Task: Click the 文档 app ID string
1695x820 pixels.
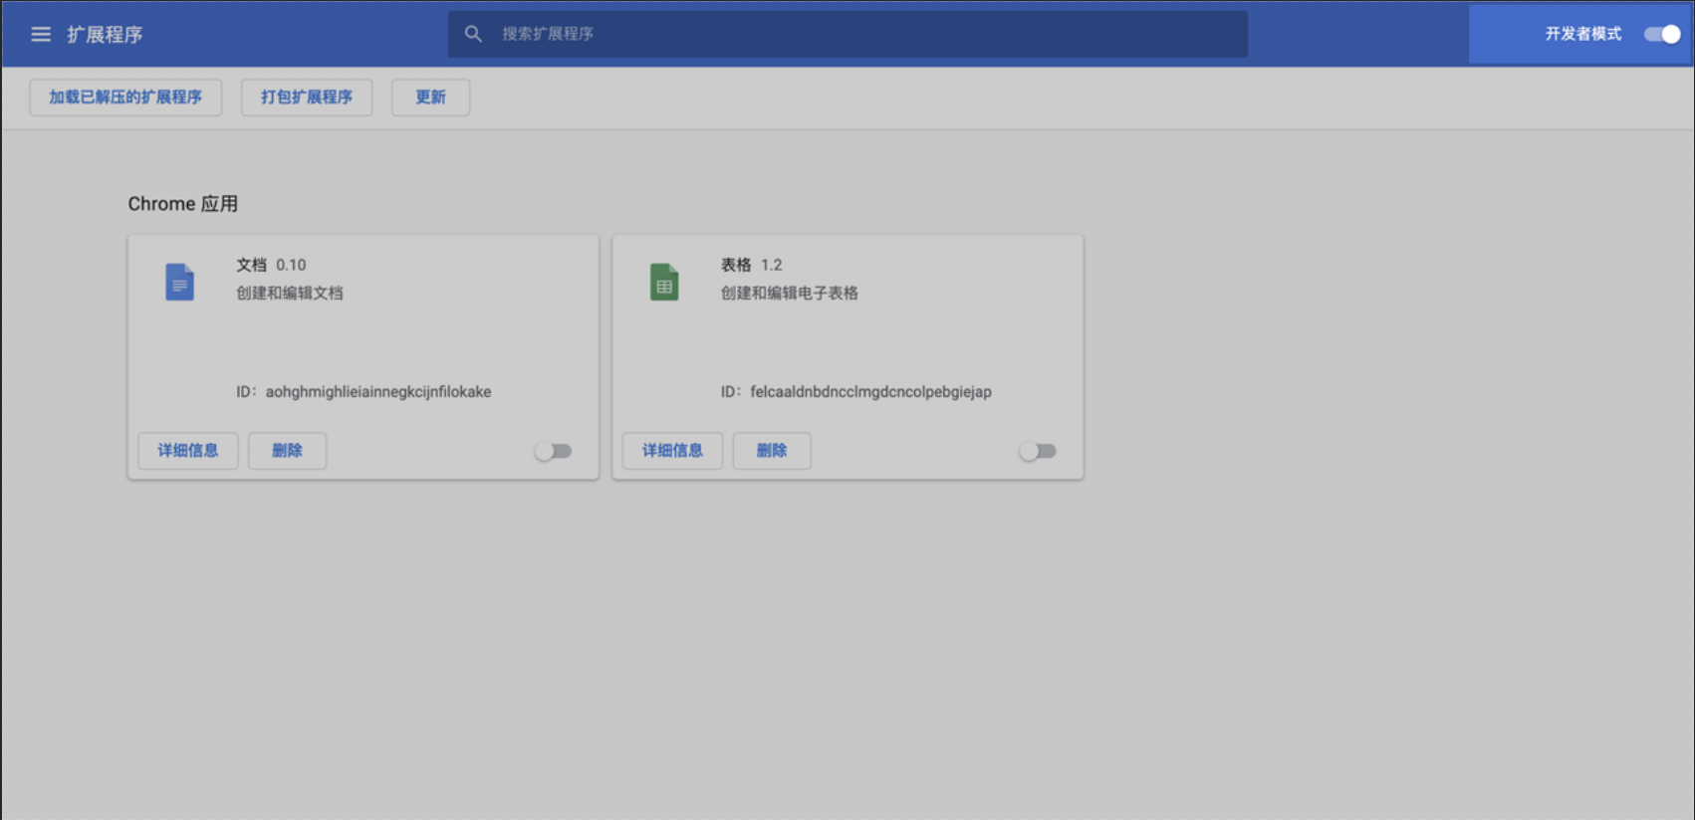Action: tap(377, 392)
